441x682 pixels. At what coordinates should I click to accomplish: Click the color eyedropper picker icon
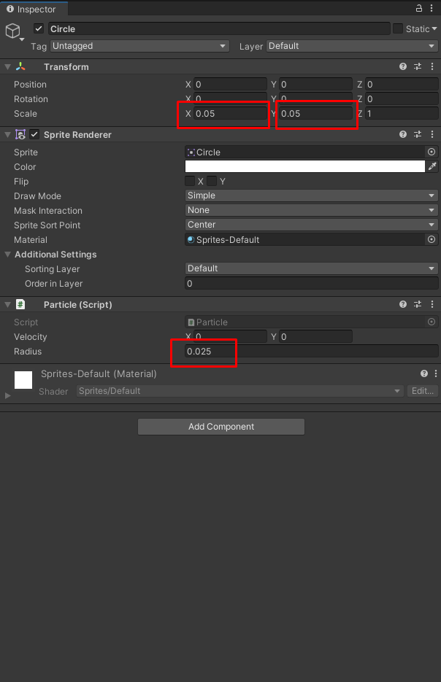tap(432, 167)
